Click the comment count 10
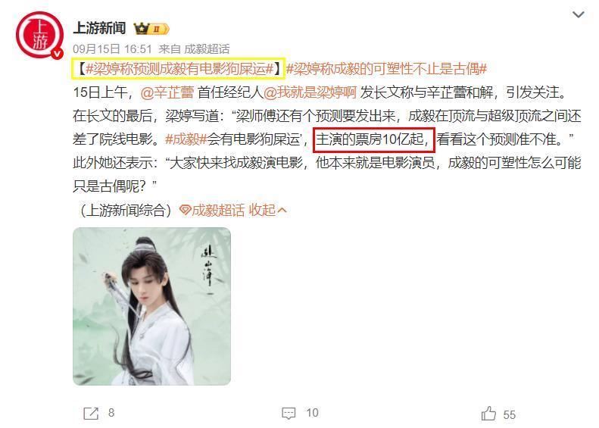The width and height of the screenshot is (599, 428). tap(312, 413)
